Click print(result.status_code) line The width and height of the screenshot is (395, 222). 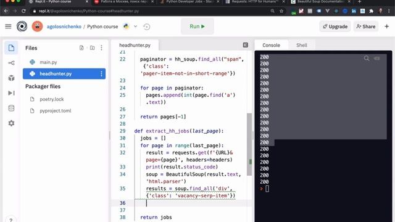(181, 167)
